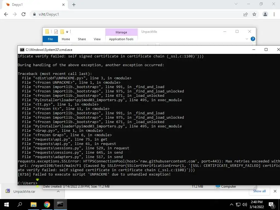
Task: Bookmark this tab with the star icon
Action: pos(254,14)
